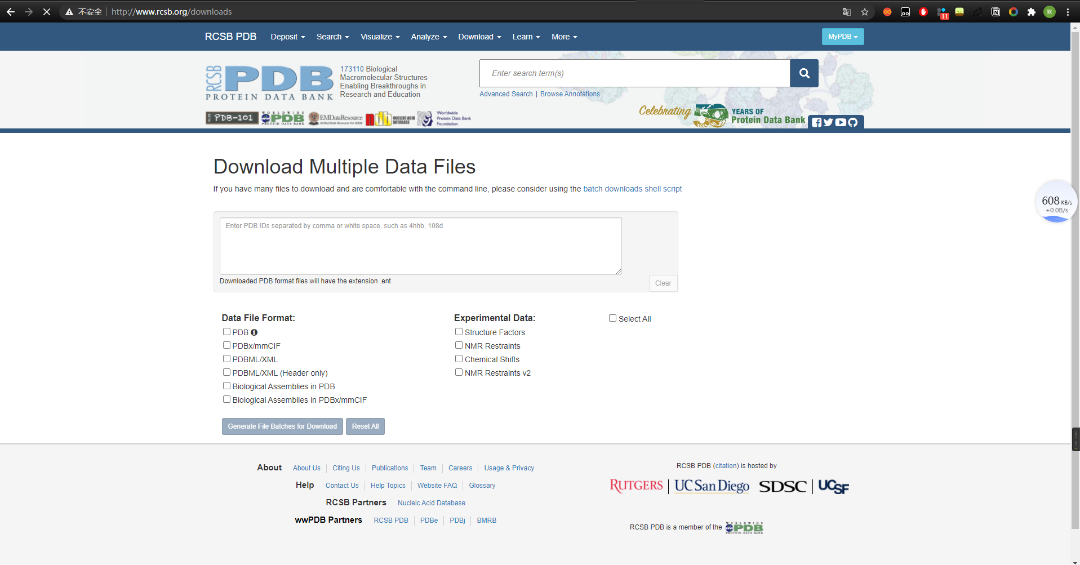
Task: Click the page vertical scrollbar
Action: pyautogui.click(x=1075, y=282)
